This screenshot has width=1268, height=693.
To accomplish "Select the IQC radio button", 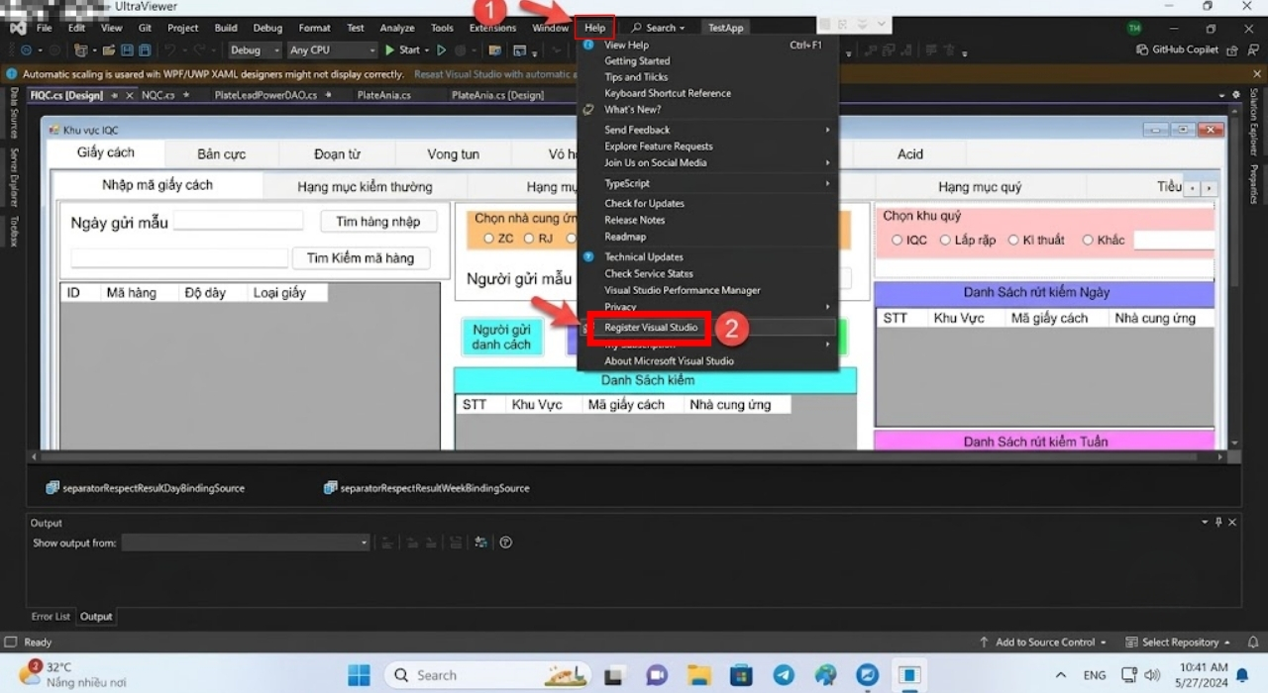I will 897,241.
